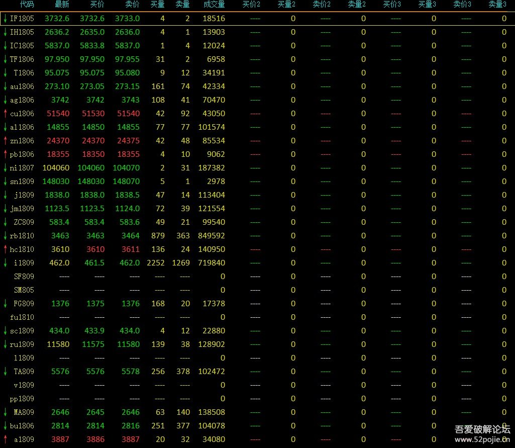Select the ni1807 contract code

click(x=22, y=168)
